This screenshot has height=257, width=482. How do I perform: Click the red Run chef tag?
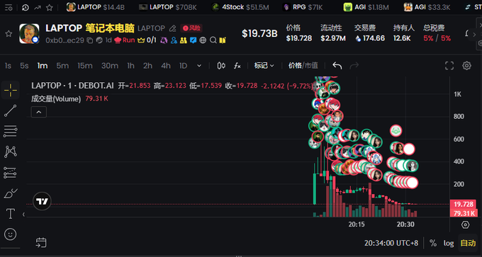(x=125, y=40)
